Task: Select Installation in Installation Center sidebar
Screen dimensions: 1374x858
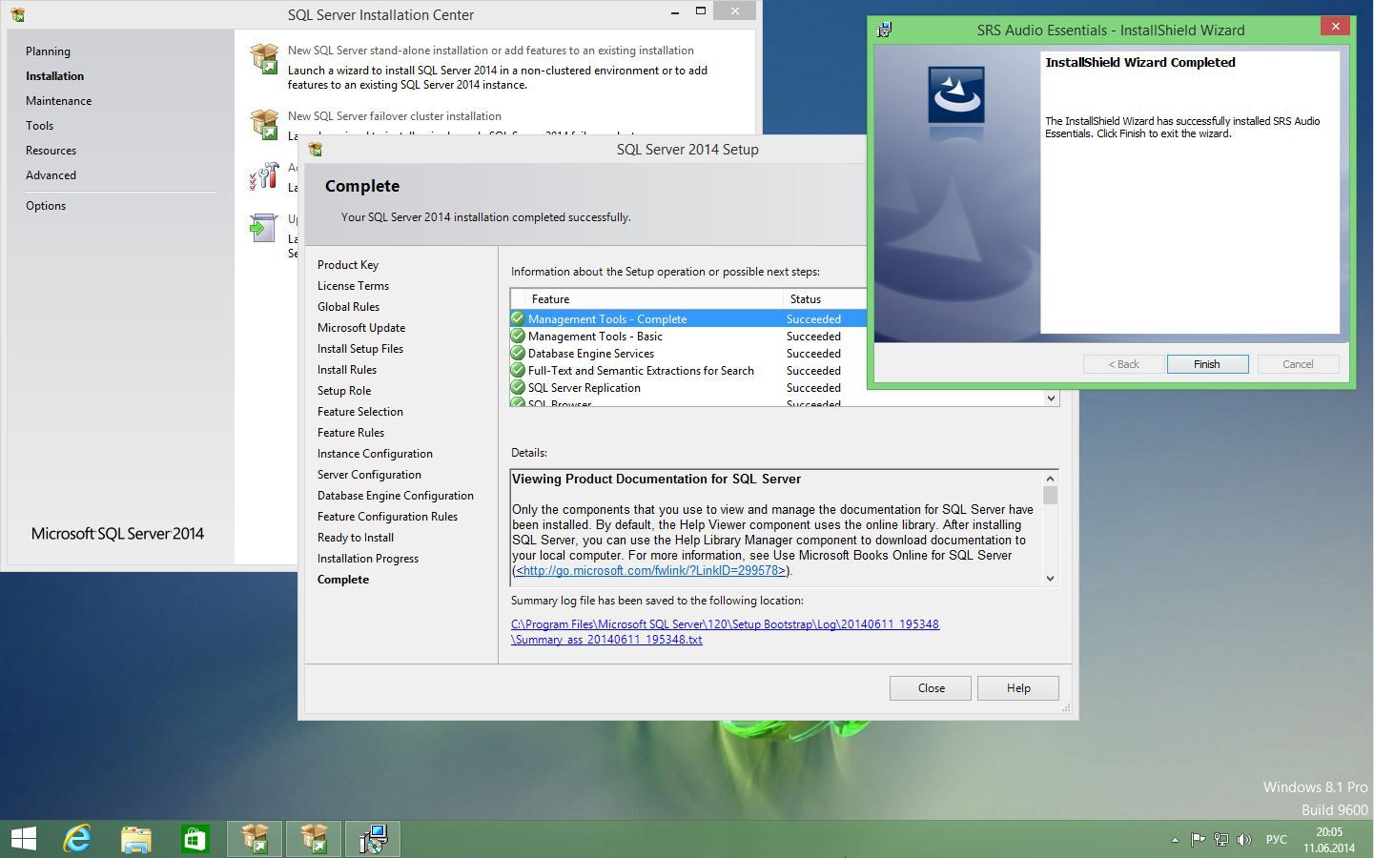Action: [x=54, y=76]
